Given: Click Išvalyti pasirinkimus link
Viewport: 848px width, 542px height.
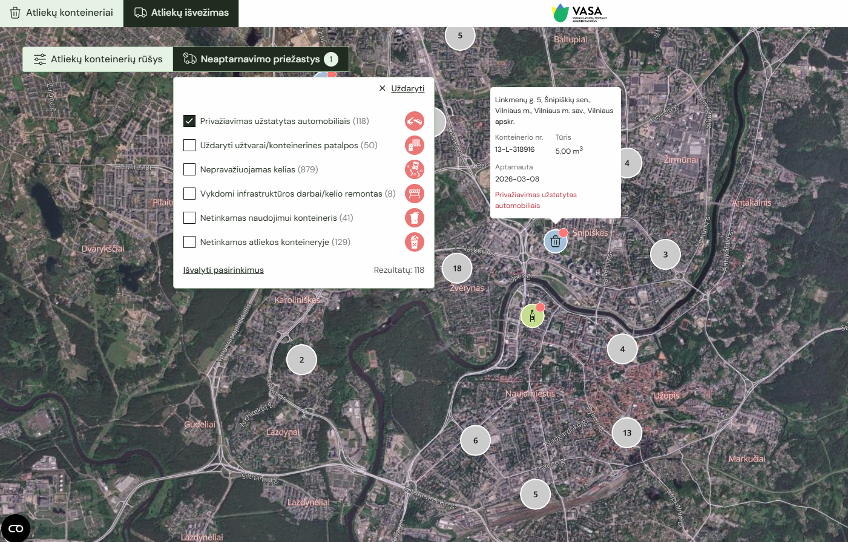Looking at the screenshot, I should click(223, 270).
